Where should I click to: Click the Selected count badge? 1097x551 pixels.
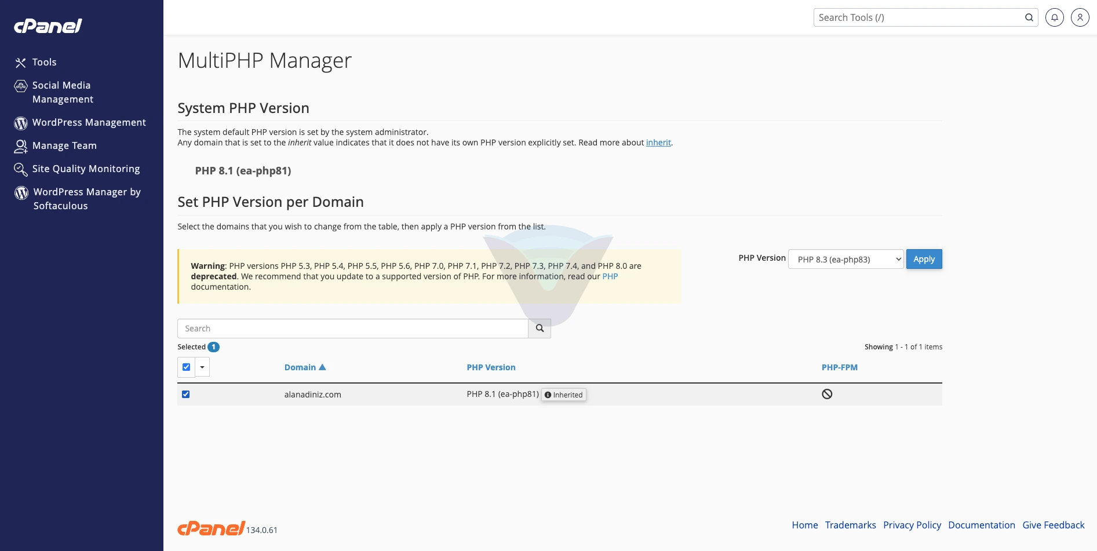[x=213, y=347]
